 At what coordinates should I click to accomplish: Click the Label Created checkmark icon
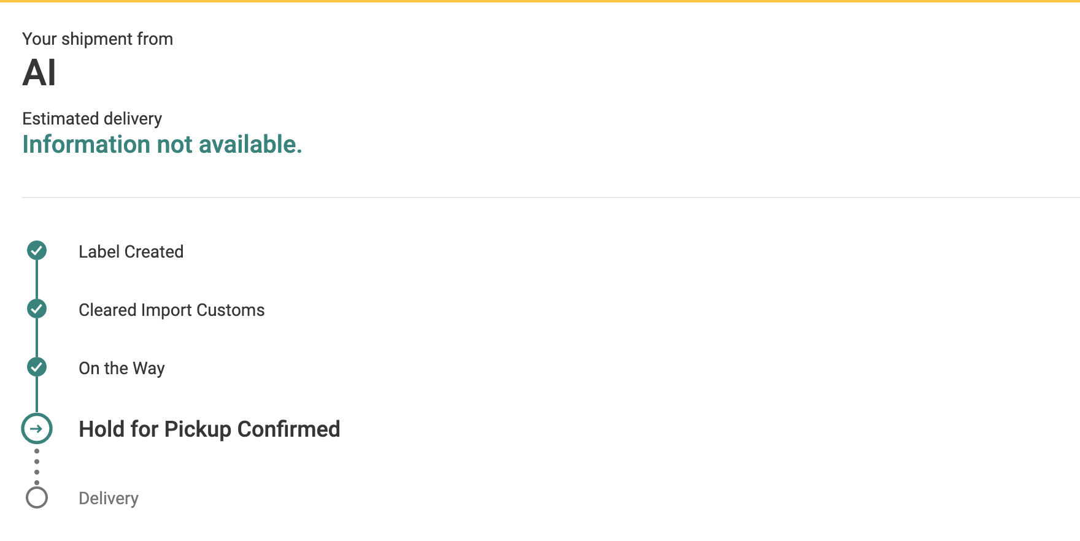[x=37, y=250]
